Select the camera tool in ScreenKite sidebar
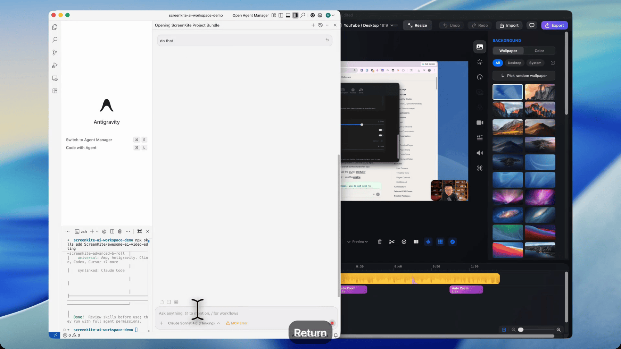 480,122
